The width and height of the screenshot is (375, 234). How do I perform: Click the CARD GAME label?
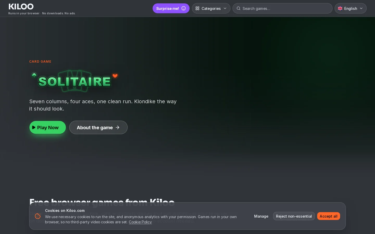click(x=40, y=62)
